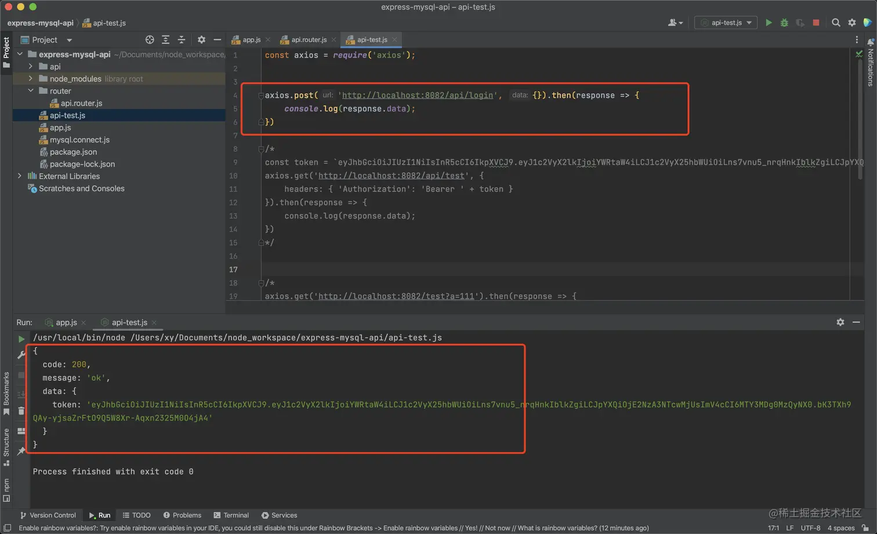Close the app.js Run tab
This screenshot has height=534, width=877.
84,322
